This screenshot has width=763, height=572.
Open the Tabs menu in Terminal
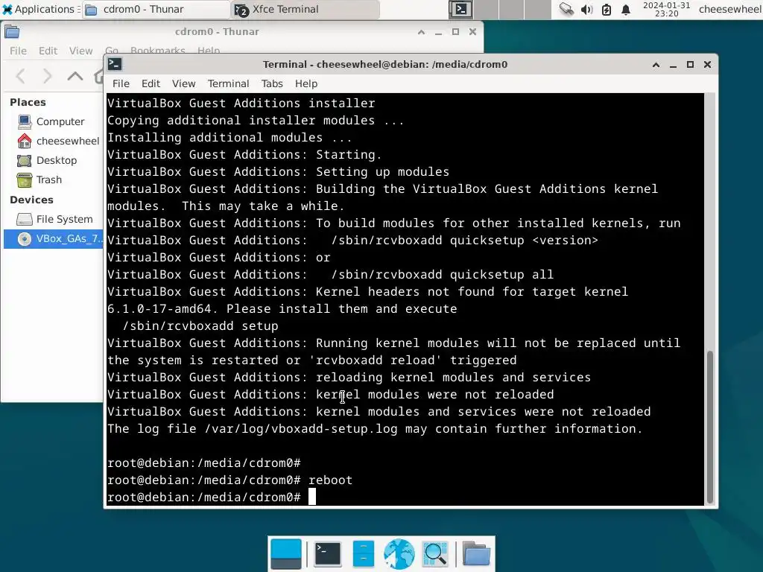click(x=272, y=83)
